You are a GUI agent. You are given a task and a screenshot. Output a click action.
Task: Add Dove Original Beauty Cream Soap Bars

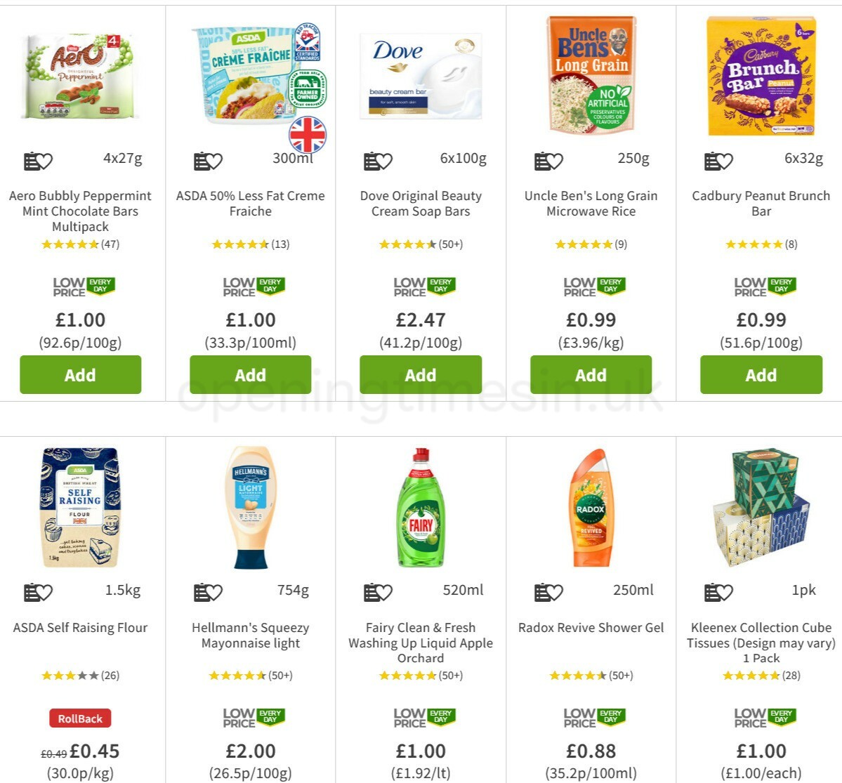(420, 374)
